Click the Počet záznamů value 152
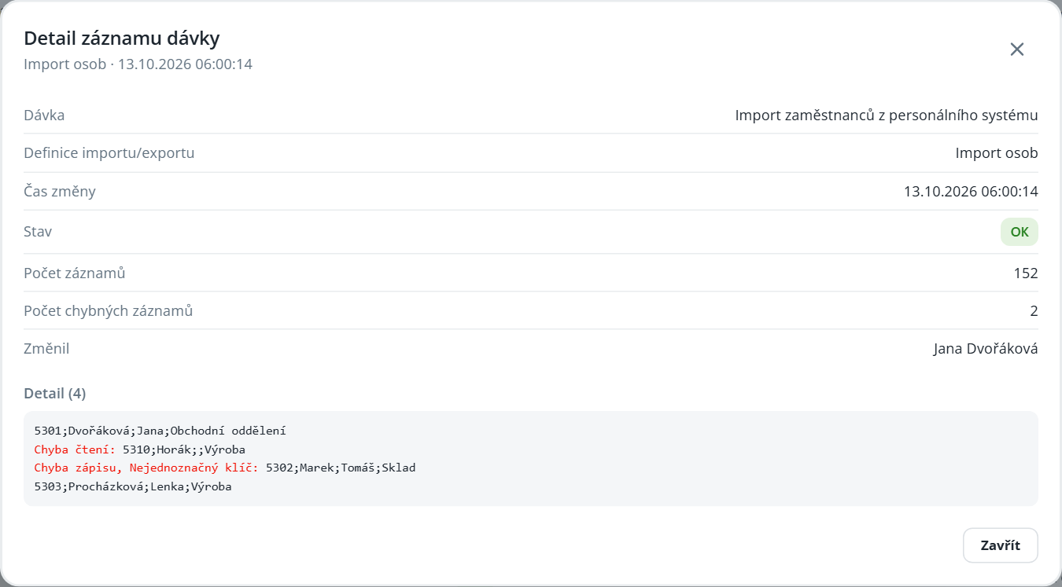This screenshot has height=587, width=1062. click(x=1026, y=273)
